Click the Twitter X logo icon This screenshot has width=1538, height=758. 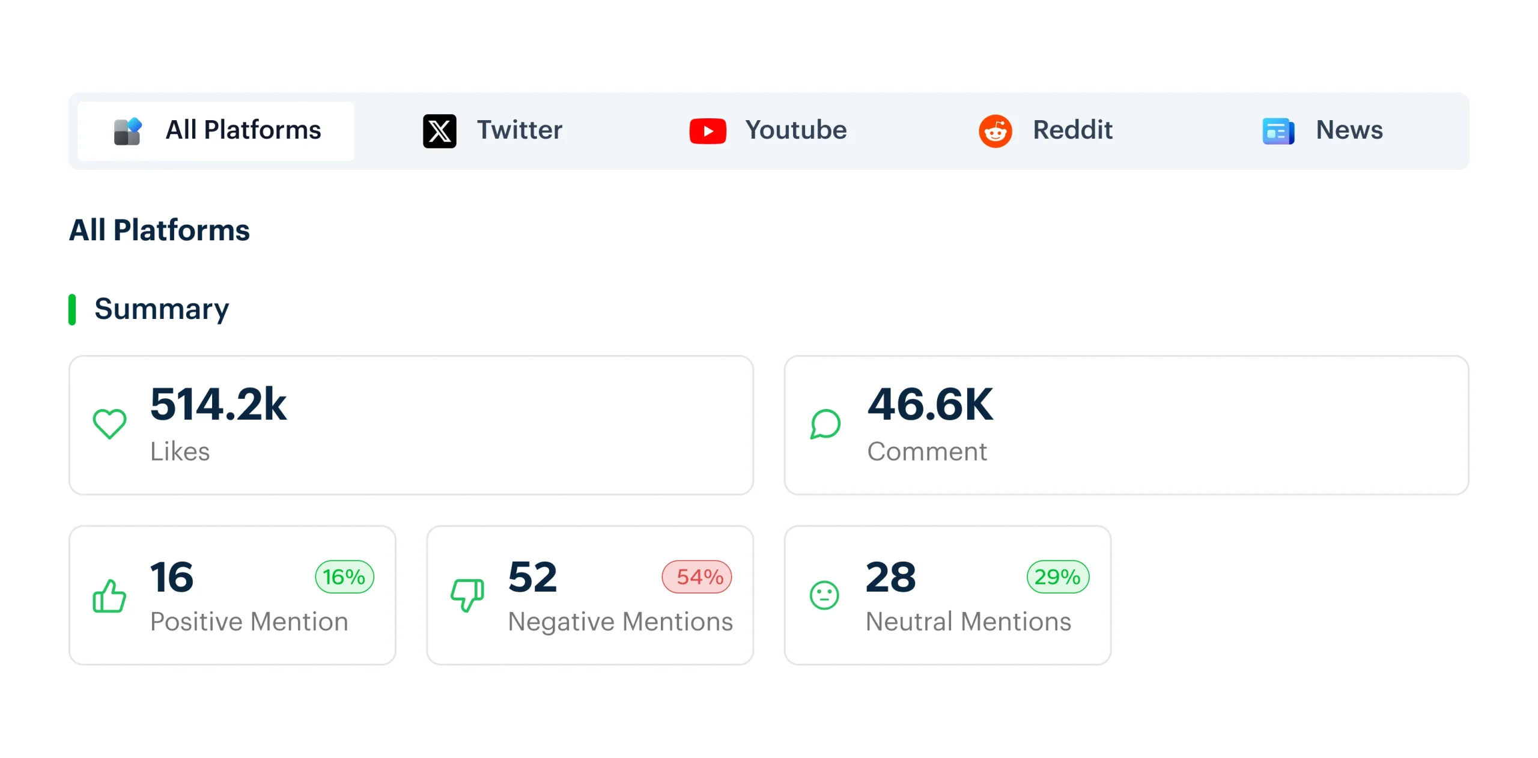(439, 131)
